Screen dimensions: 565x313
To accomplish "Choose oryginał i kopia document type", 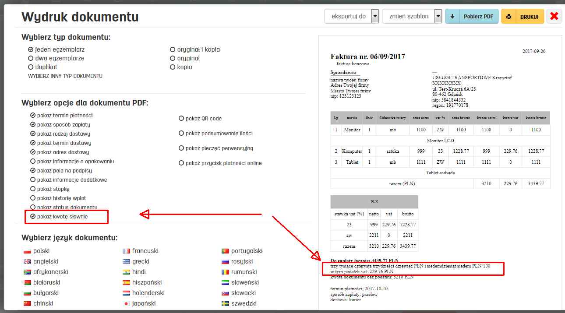I will coord(173,49).
